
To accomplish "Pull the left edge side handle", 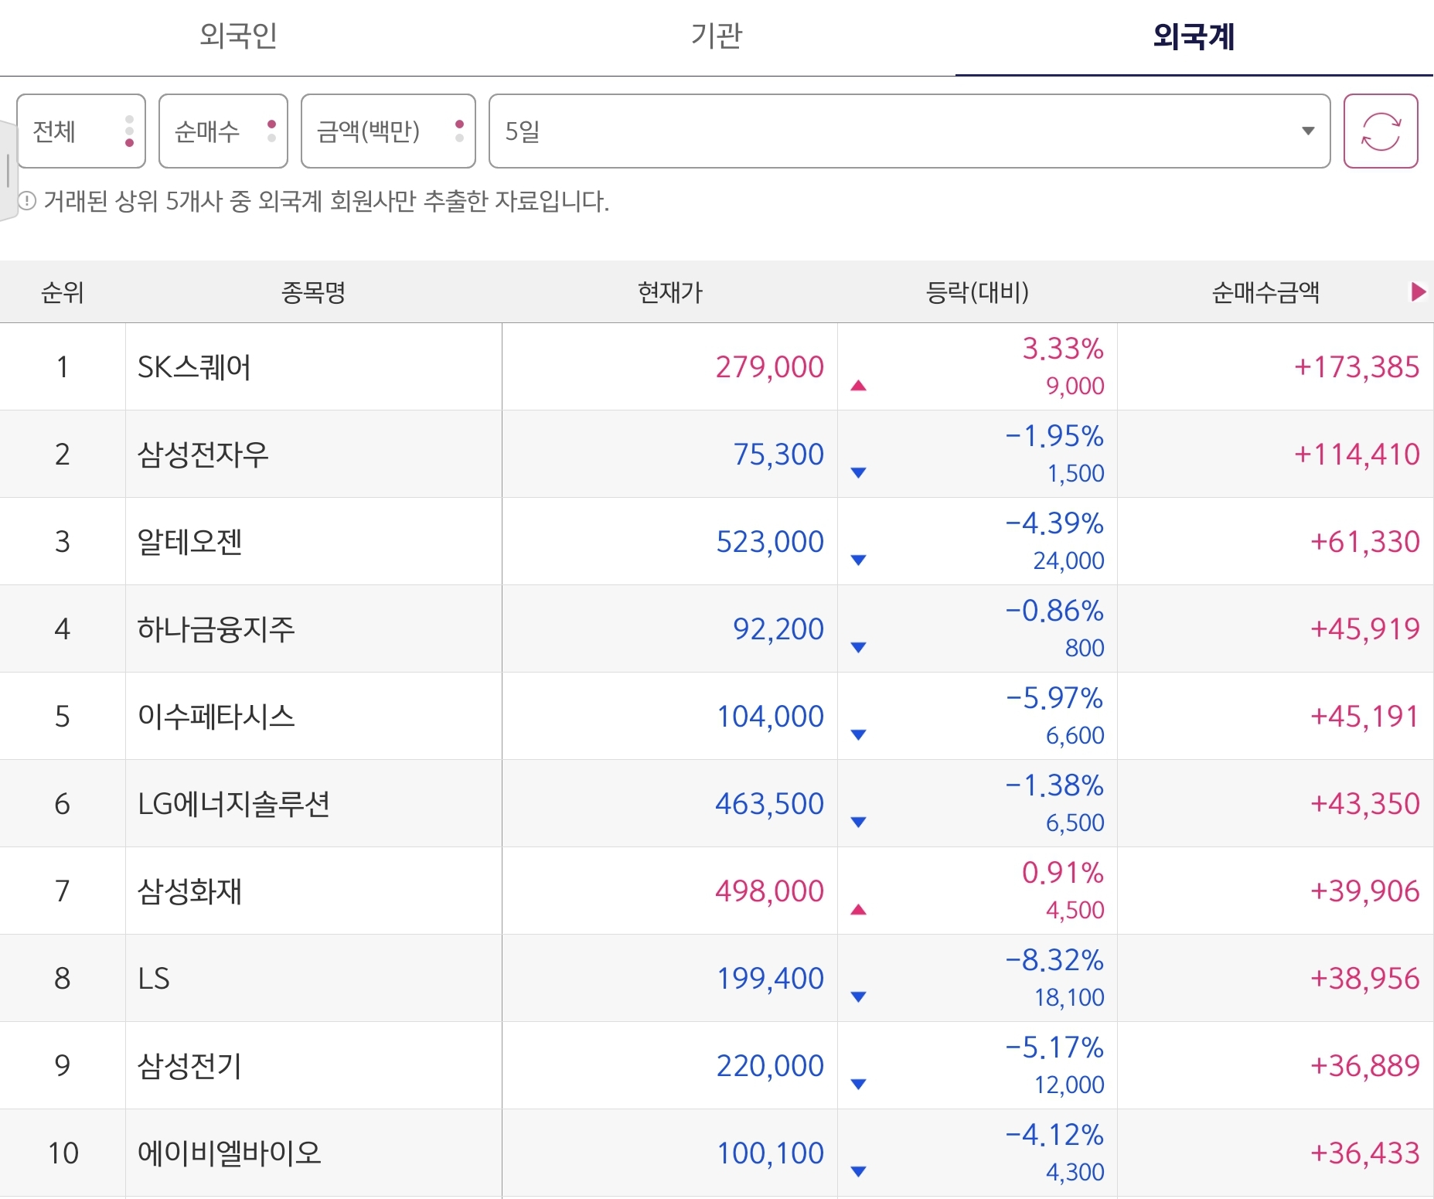I will coord(8,171).
